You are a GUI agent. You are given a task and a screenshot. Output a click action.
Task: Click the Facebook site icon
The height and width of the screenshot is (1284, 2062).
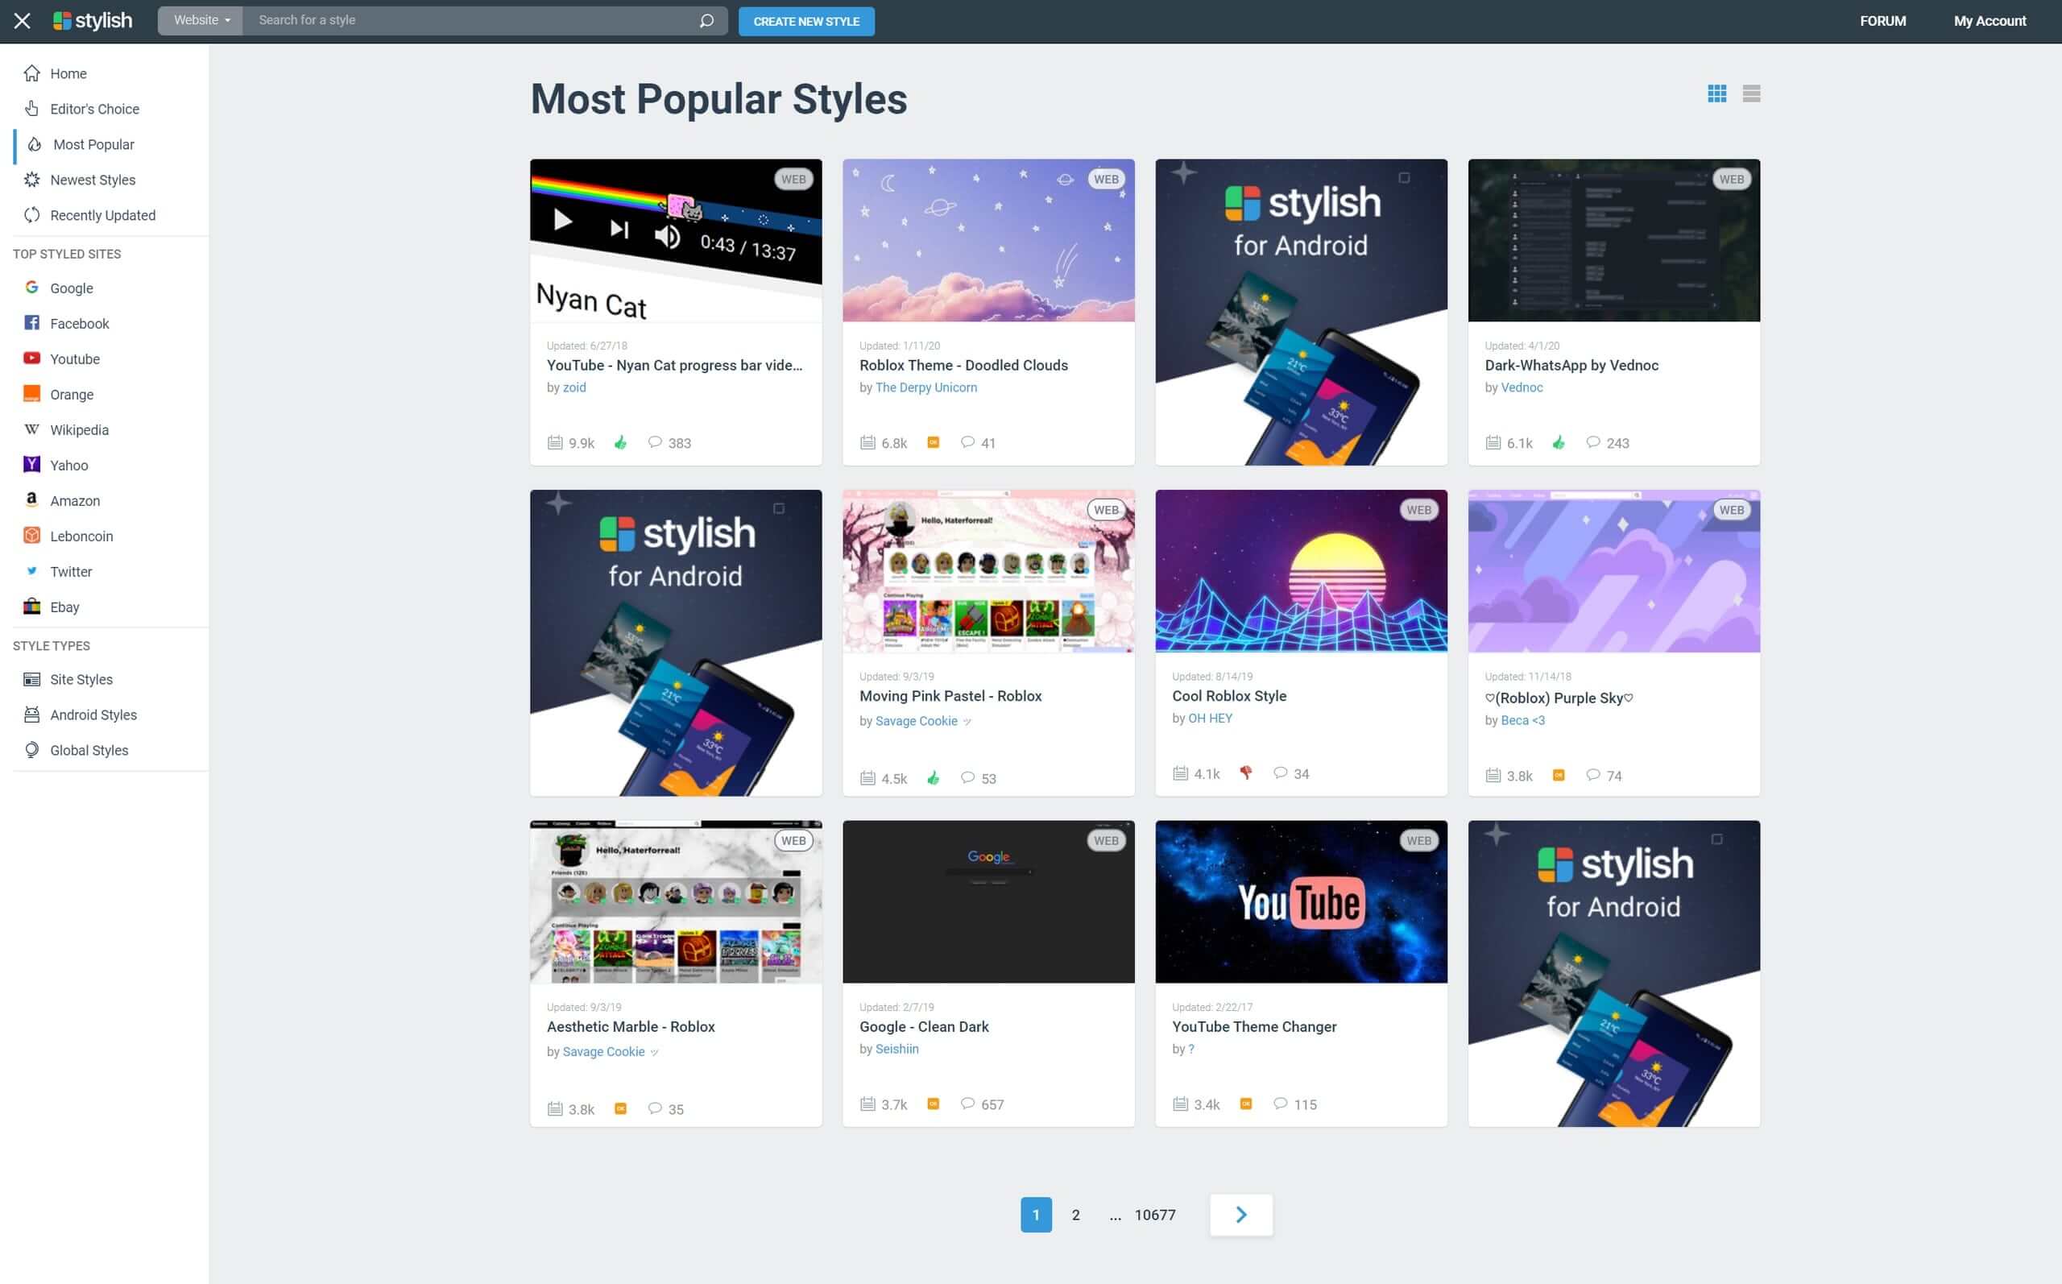point(31,323)
